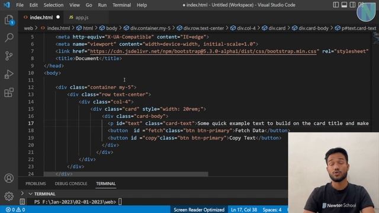The height and width of the screenshot is (213, 379).
Task: Open the Explorer view in activity bar
Action: click(9, 20)
